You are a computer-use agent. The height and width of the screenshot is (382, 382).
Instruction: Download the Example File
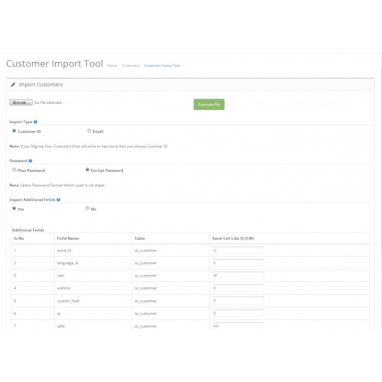pyautogui.click(x=209, y=105)
